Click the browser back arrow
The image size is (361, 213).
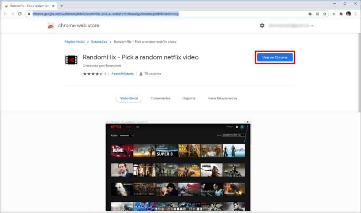5,14
